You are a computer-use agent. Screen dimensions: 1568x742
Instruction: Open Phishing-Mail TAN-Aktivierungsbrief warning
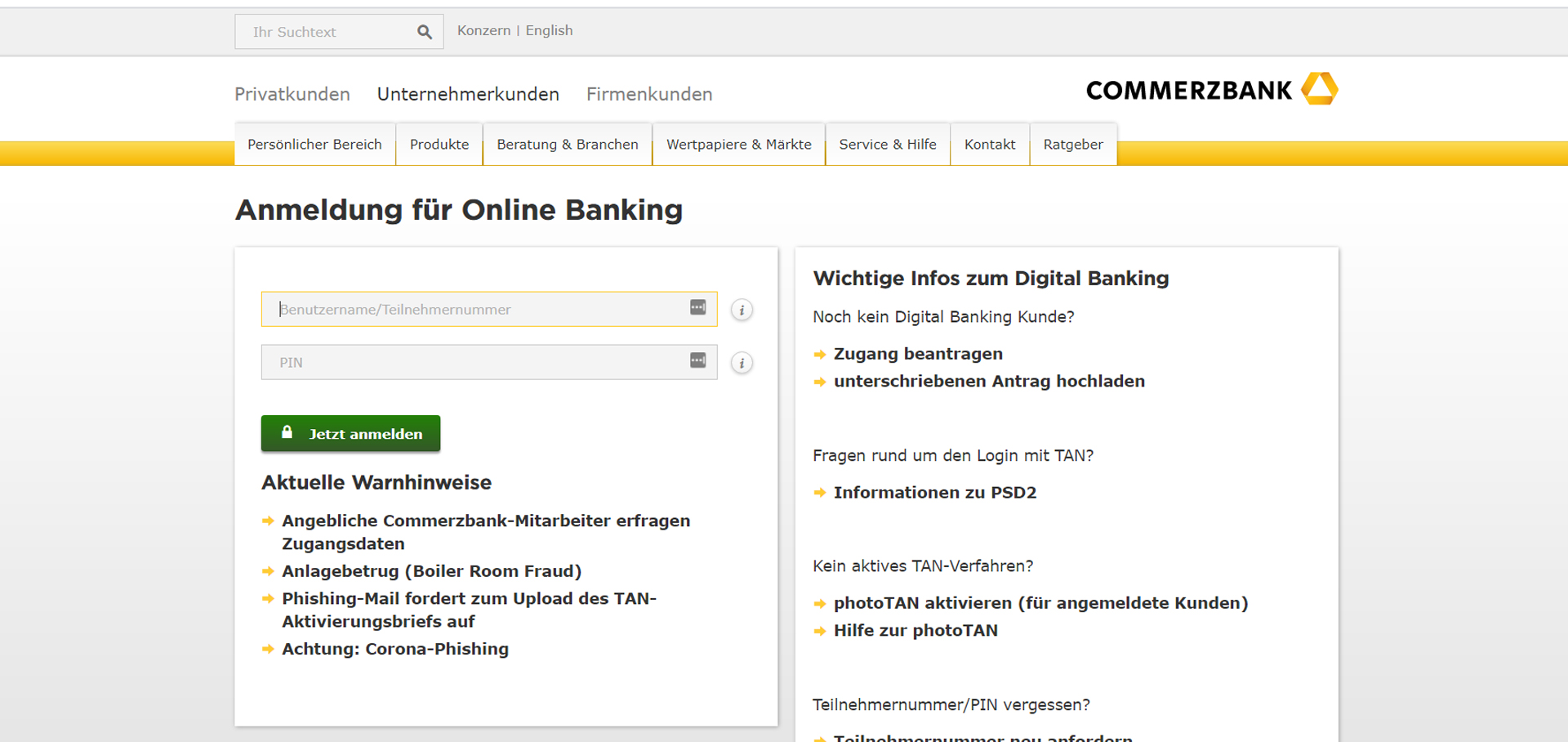point(469,610)
